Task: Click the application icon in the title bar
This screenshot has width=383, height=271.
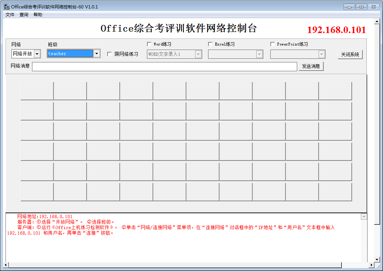Action: [x=7, y=7]
